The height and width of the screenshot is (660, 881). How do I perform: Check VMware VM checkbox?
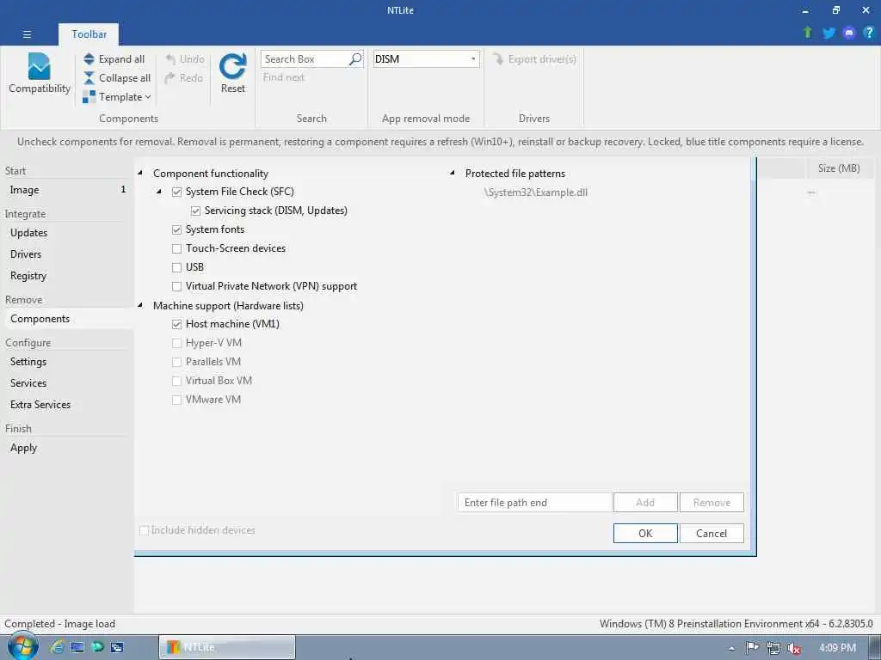coord(176,400)
